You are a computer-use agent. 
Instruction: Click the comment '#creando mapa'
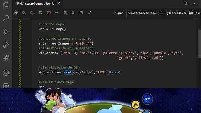click(51, 24)
